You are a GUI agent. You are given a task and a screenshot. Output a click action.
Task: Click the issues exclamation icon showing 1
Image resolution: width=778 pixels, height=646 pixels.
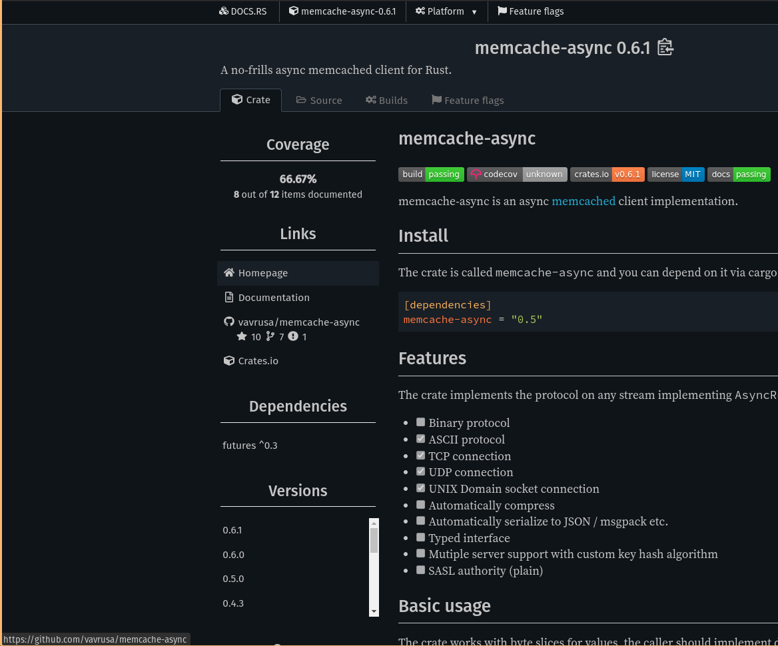[x=293, y=336]
